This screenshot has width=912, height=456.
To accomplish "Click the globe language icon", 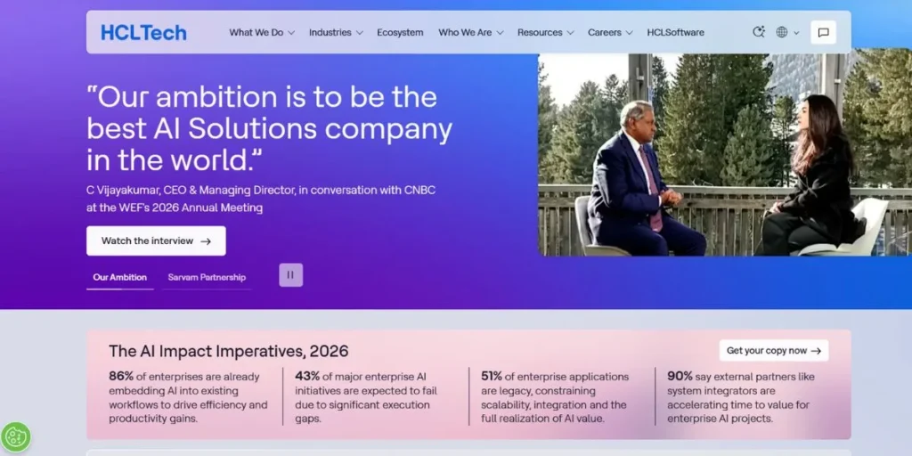I will 782,33.
